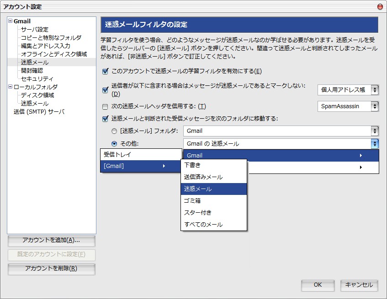Choose 受信トレイ in the submenu
The image size is (387, 299).
pos(141,155)
